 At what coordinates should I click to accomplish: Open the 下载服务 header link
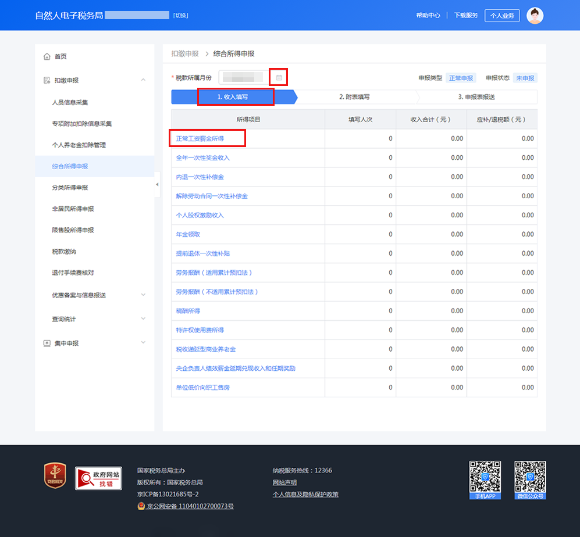[x=466, y=16]
